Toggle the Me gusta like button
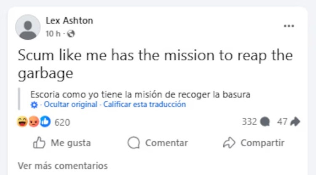 62,143
